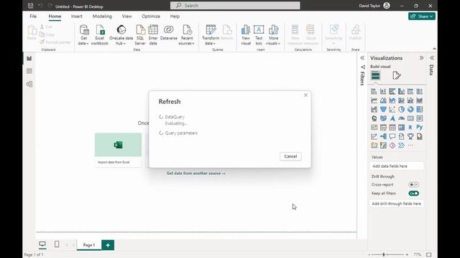Switch to the Optimize ribbon tab
The height and width of the screenshot is (258, 460).
point(151,16)
